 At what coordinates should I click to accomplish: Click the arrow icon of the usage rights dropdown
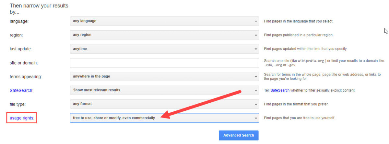(x=256, y=118)
